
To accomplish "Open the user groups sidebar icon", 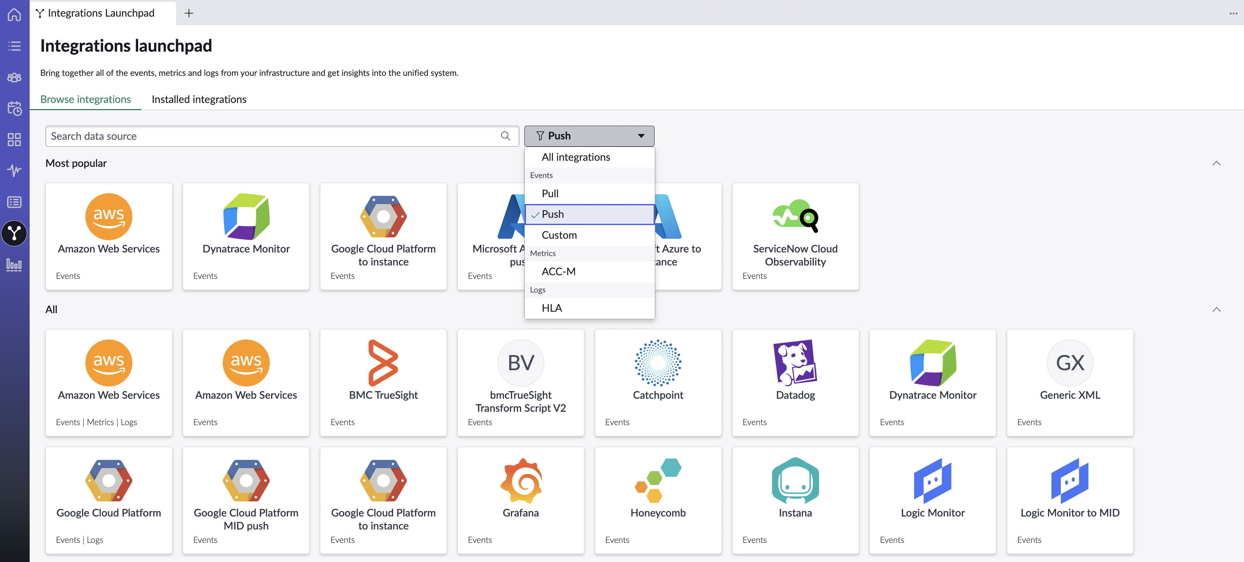I will 14,77.
